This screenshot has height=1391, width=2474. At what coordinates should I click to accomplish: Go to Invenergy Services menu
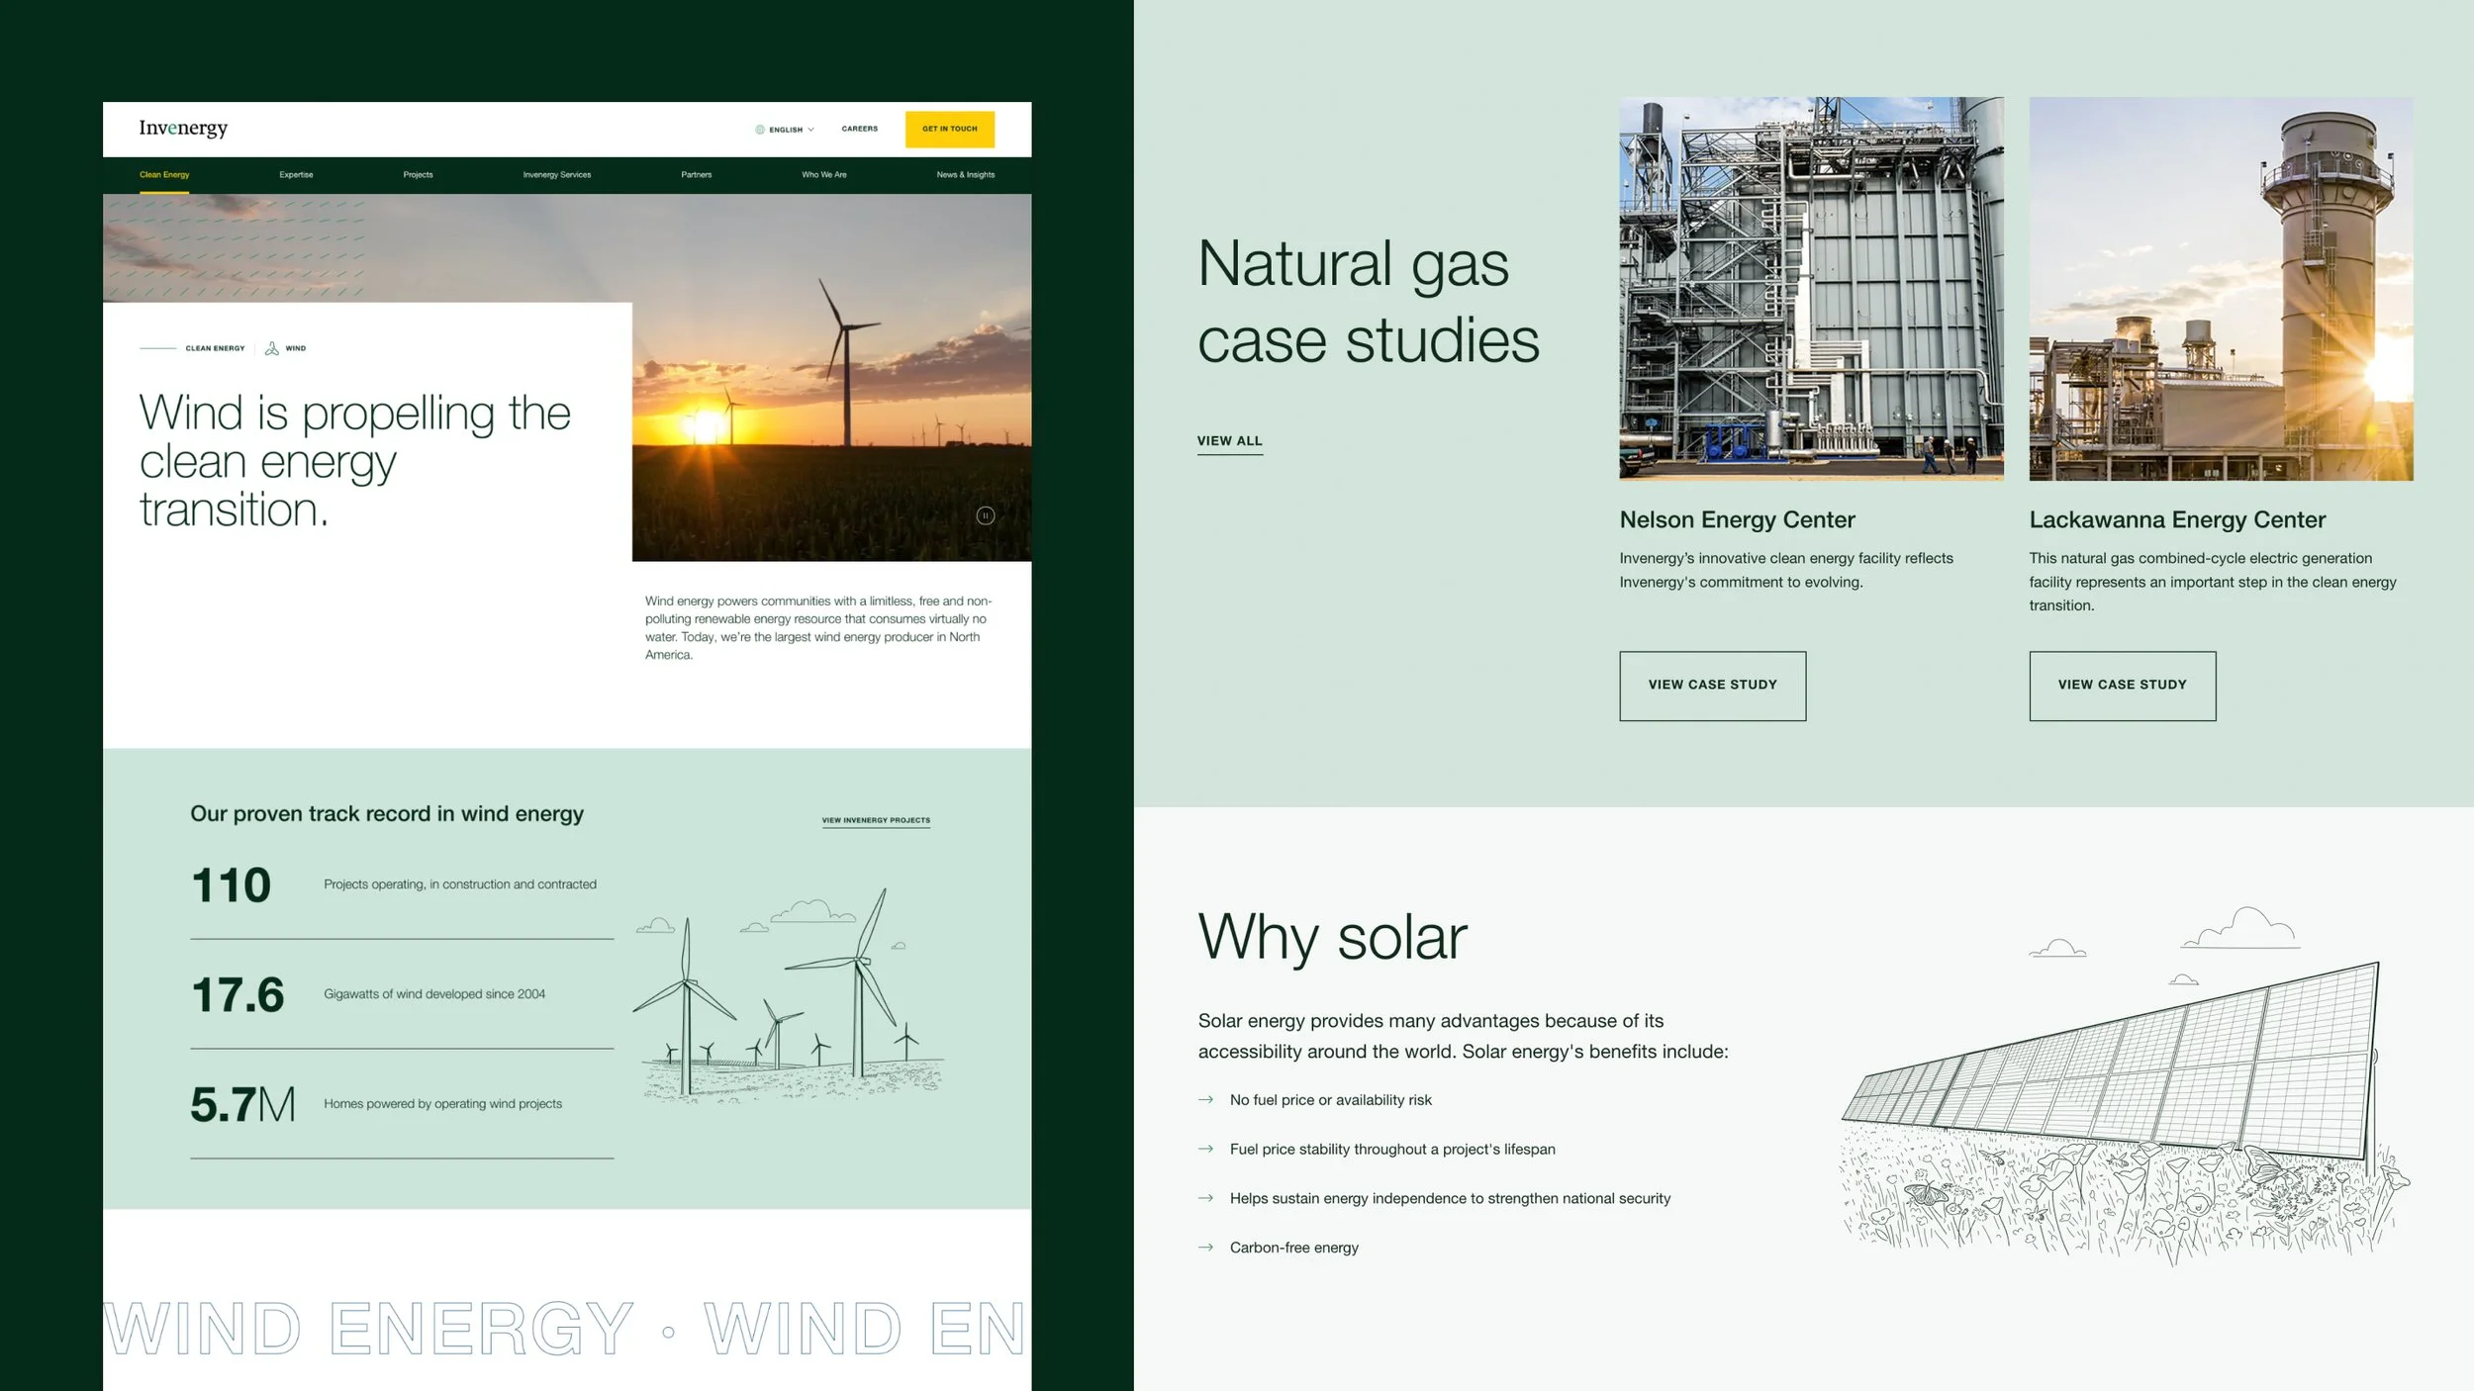[x=556, y=175]
